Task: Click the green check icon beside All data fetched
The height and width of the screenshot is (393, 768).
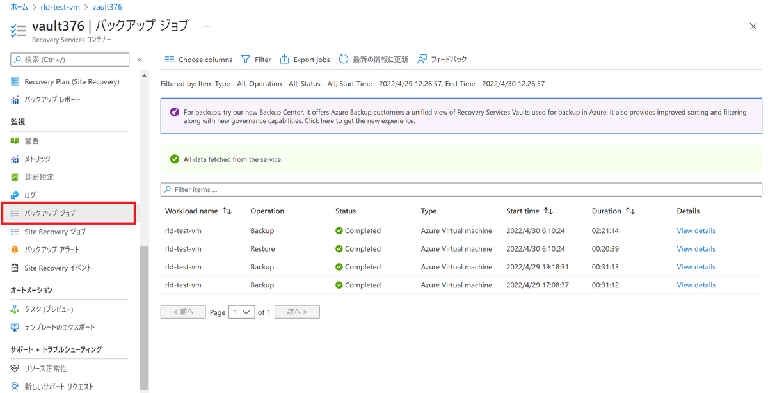Action: point(175,159)
